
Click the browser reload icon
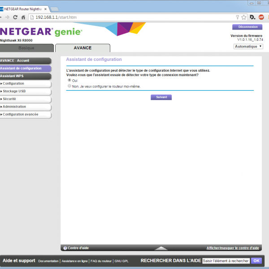click(15, 17)
